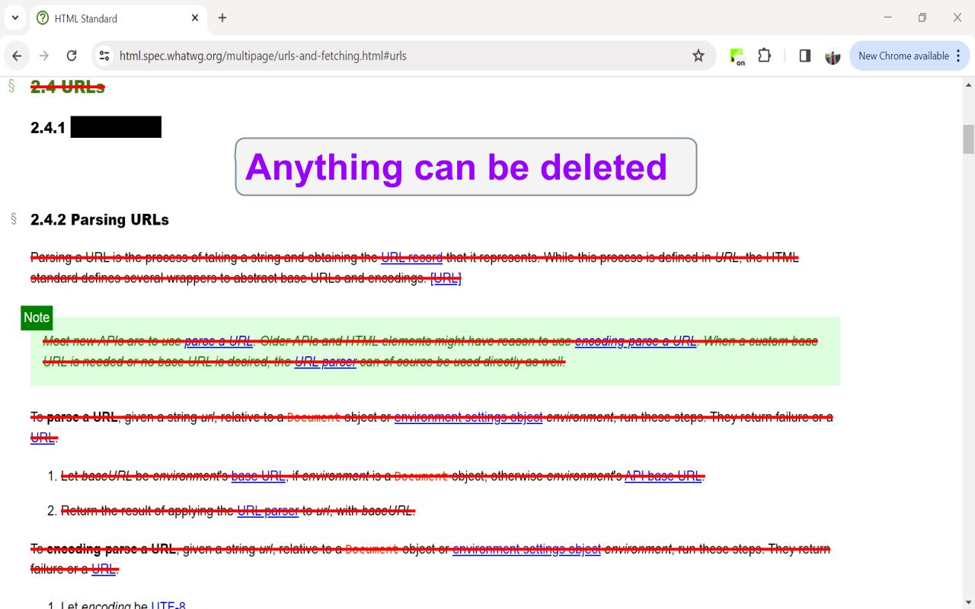The width and height of the screenshot is (975, 609).
Task: Toggle the browser side panel
Action: (804, 56)
